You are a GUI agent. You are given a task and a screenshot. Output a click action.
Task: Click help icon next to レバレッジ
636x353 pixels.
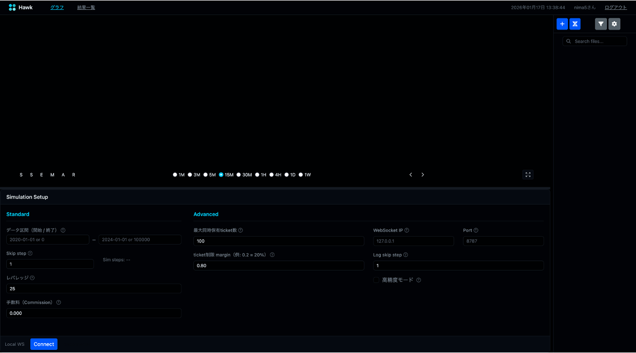[x=32, y=278]
